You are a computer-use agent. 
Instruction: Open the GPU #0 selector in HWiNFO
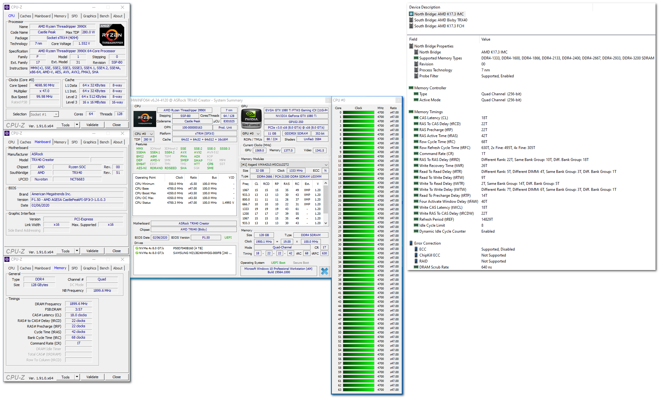click(251, 134)
